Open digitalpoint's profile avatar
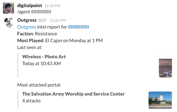This screenshot has height=112, width=177. (x=8, y=8)
